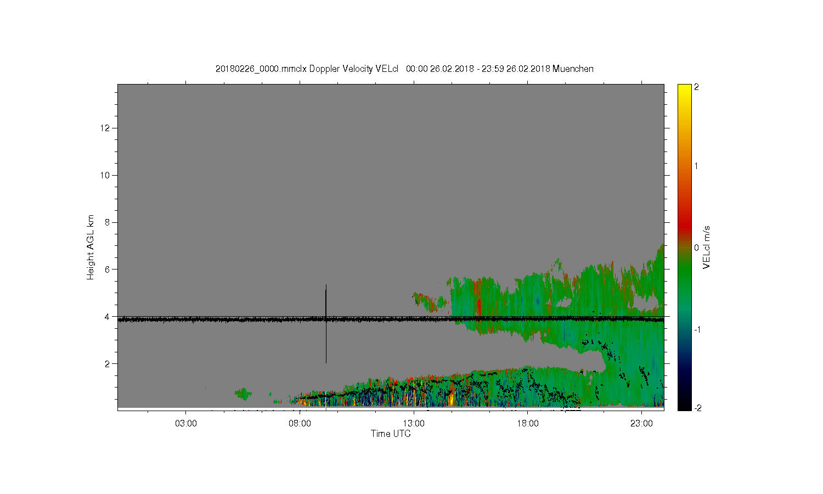Image resolution: width=823 pixels, height=494 pixels.
Task: Click the red streak in the cloud near 16:00
Action: (478, 299)
